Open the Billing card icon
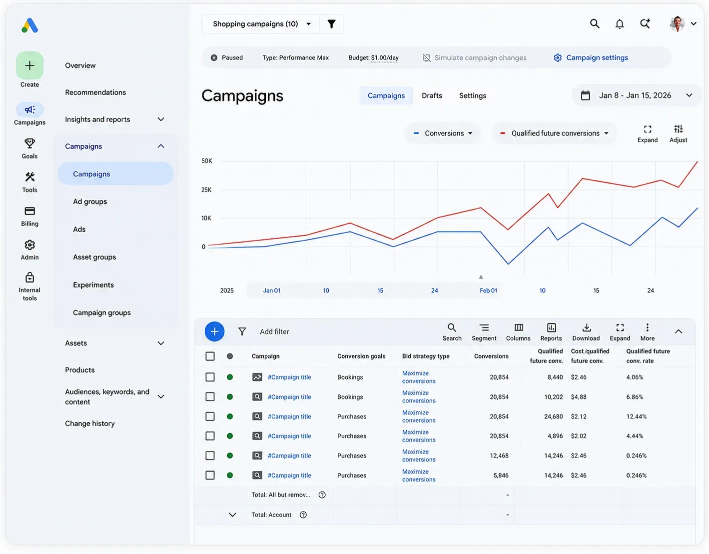This screenshot has width=709, height=554. tap(29, 211)
